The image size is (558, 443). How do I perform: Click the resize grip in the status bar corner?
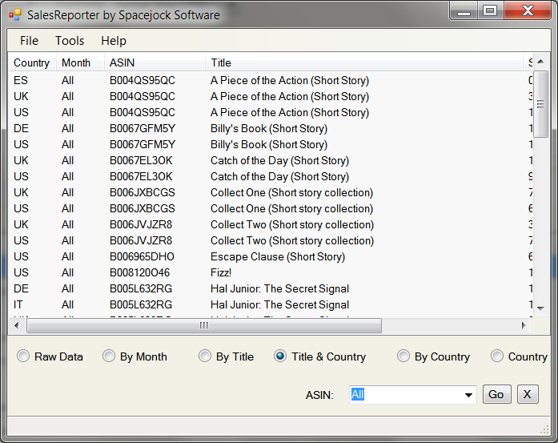tap(545, 429)
